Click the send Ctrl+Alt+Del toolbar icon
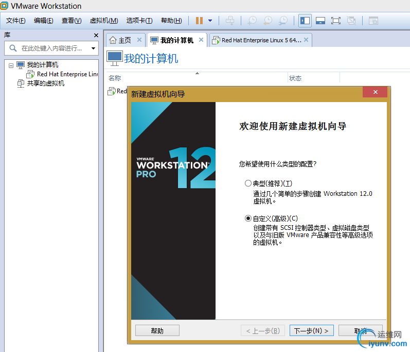 [x=230, y=21]
